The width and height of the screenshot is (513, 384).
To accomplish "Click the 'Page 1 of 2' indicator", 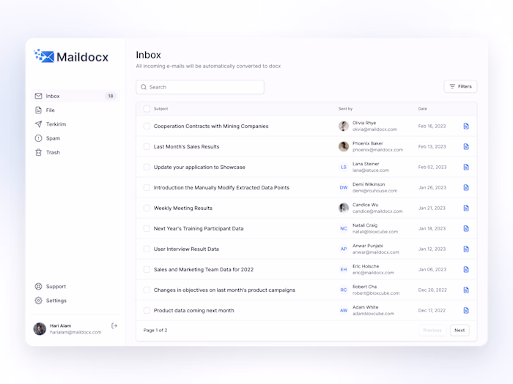I will point(155,330).
